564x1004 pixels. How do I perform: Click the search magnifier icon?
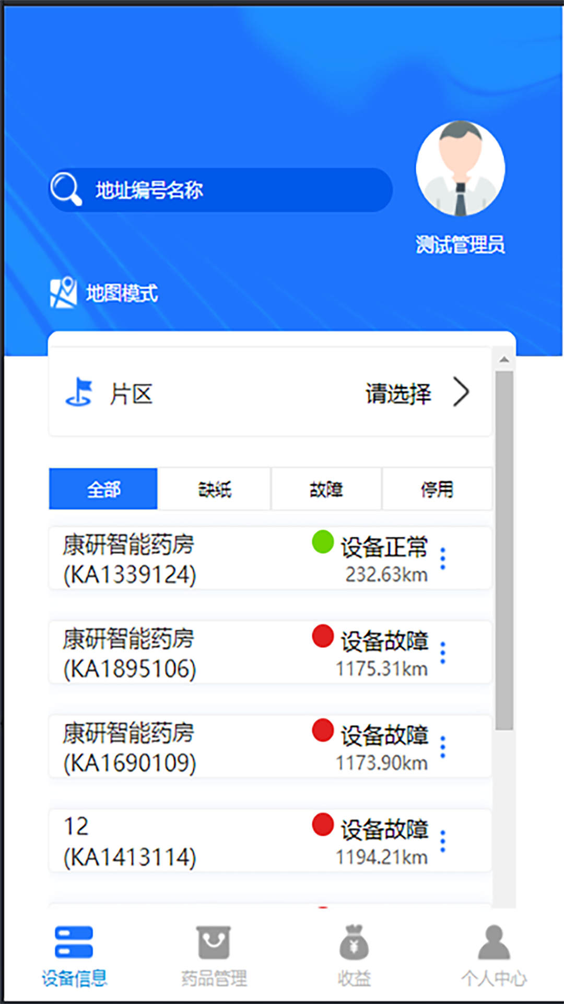tap(66, 189)
